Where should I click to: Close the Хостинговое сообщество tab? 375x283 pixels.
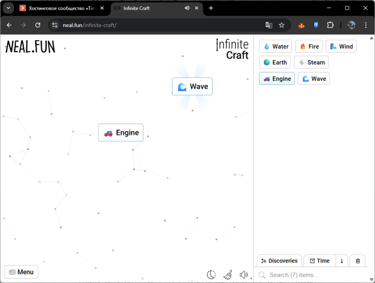(x=102, y=8)
